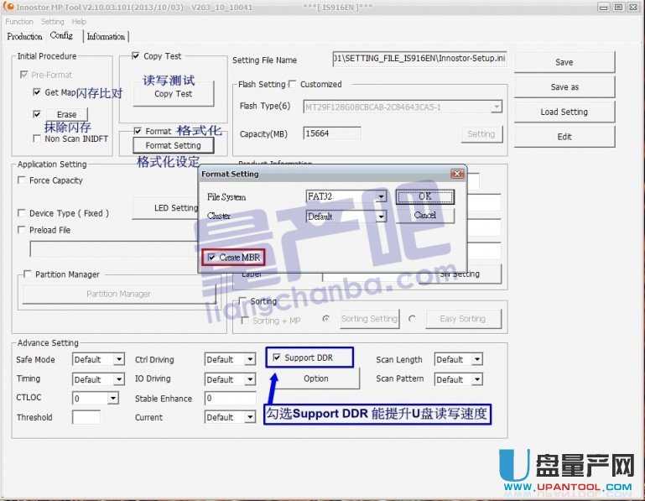Open the Information tab
This screenshot has width=645, height=501.
[x=106, y=37]
